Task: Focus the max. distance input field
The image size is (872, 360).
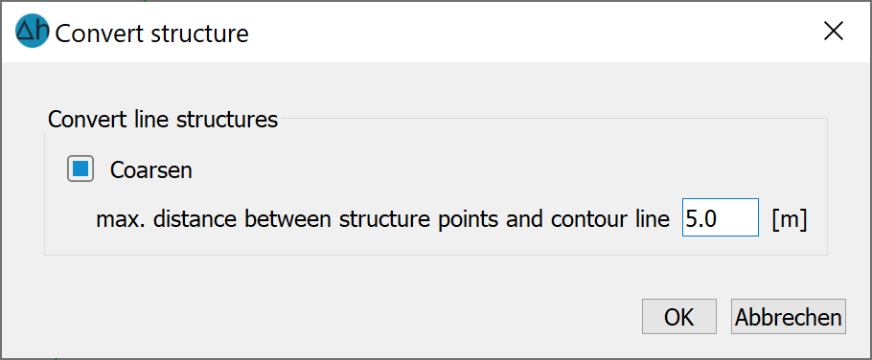Action: (721, 217)
